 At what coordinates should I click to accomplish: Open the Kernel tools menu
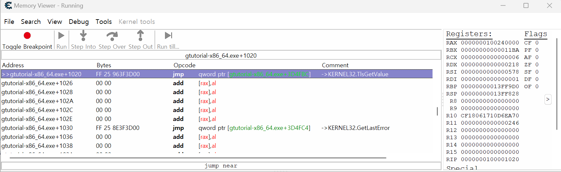coord(137,22)
